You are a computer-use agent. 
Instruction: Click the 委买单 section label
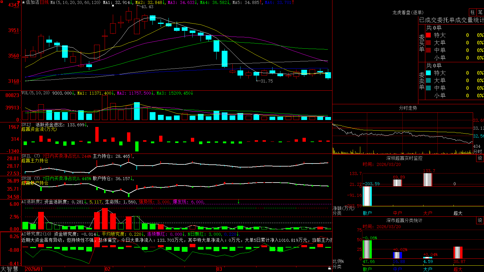[422, 43]
